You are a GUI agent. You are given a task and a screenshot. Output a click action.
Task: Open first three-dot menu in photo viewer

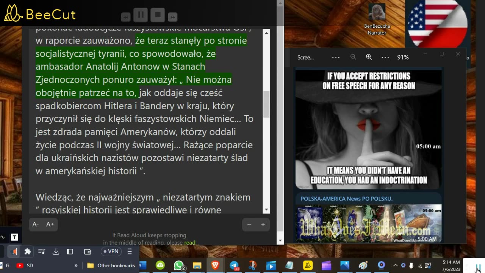point(336,57)
